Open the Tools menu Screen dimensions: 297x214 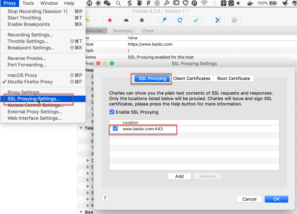tap(28, 3)
